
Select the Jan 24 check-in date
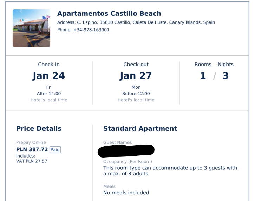pyautogui.click(x=49, y=76)
